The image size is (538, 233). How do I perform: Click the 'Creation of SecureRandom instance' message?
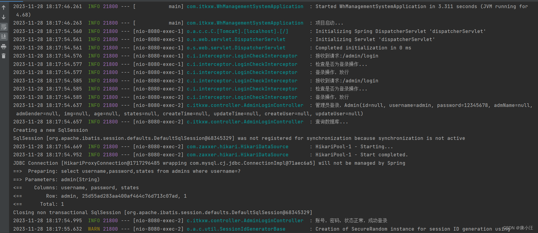click(413, 229)
